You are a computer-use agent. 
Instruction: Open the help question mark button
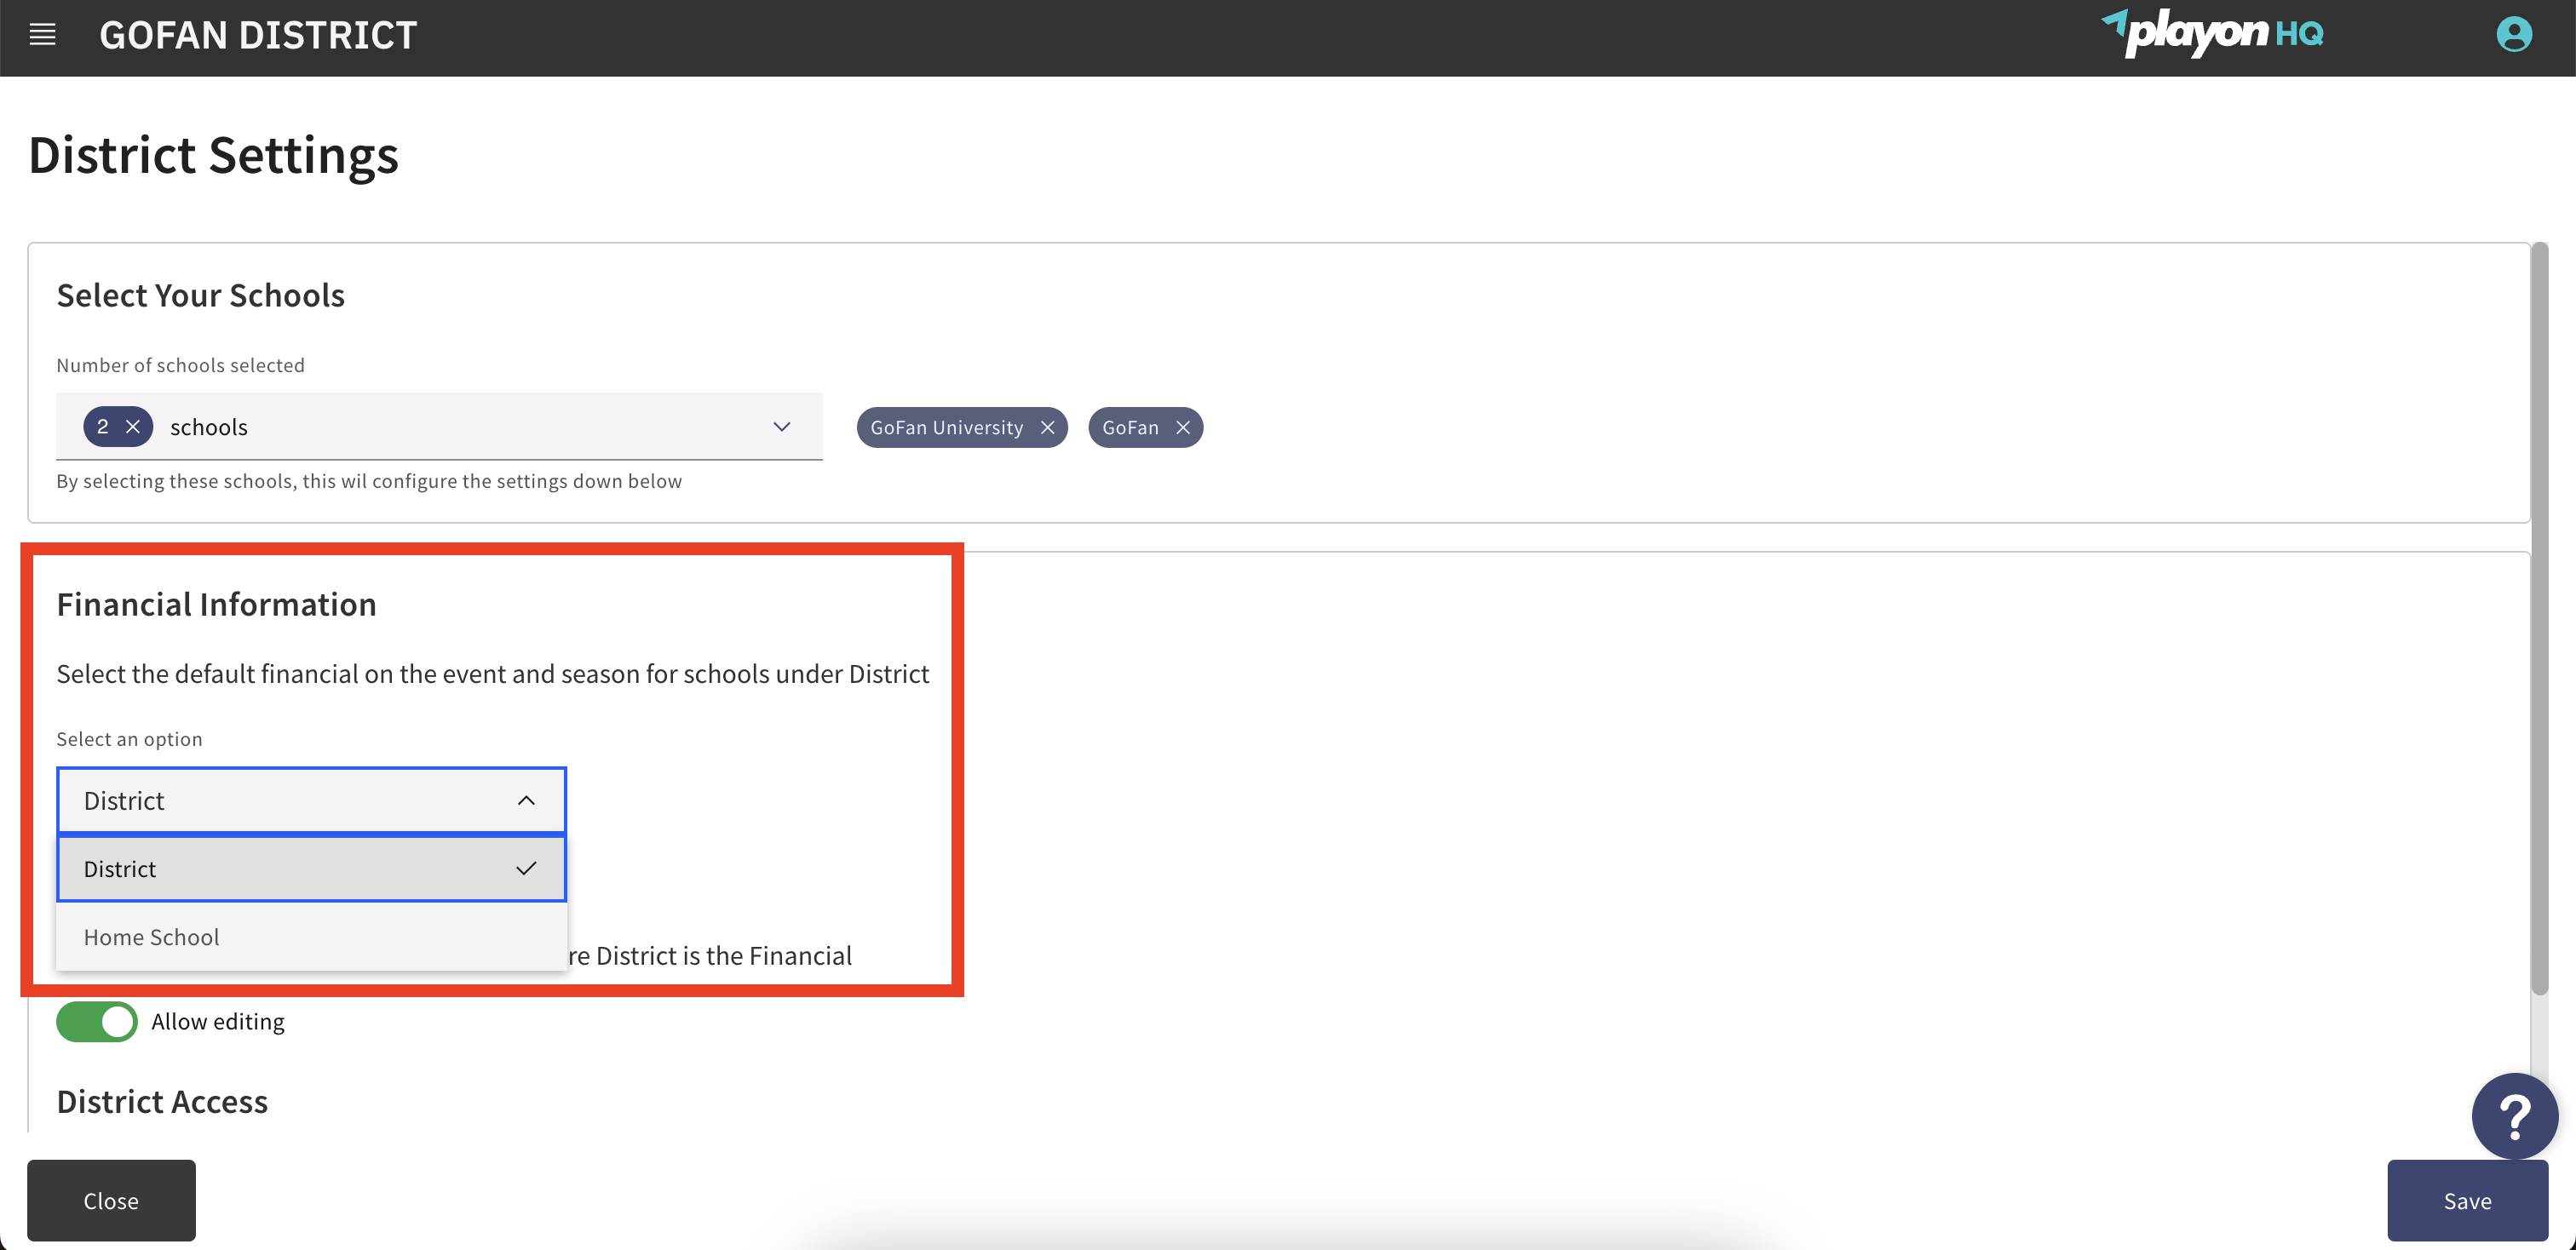tap(2514, 1116)
